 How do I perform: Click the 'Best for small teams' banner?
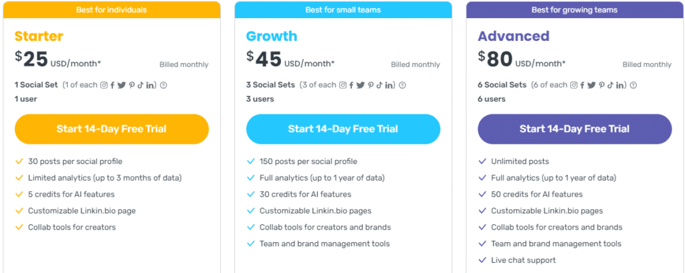[x=343, y=10]
